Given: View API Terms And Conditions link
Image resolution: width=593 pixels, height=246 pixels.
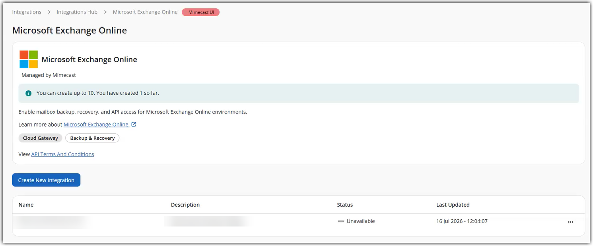Looking at the screenshot, I should coord(62,154).
